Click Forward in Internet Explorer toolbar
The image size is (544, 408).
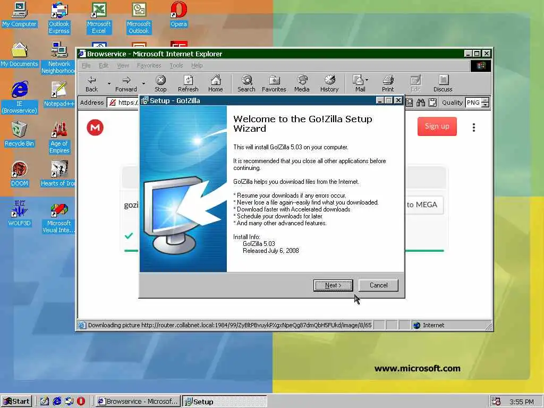coord(126,84)
